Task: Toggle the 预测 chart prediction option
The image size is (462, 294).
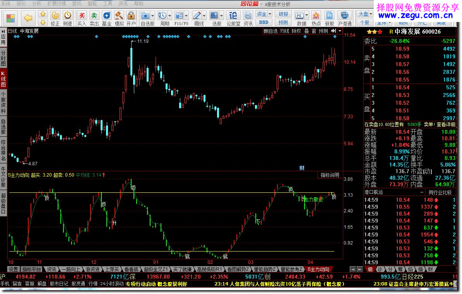Action: tap(323, 31)
